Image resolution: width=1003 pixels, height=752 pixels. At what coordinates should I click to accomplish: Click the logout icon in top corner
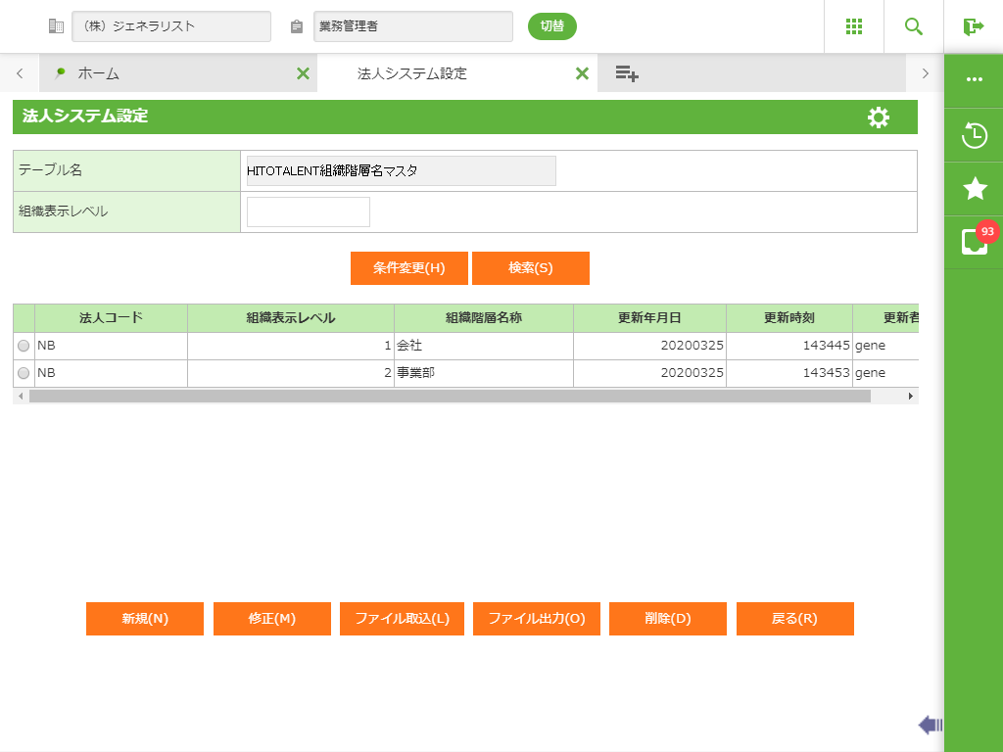pos(973,26)
